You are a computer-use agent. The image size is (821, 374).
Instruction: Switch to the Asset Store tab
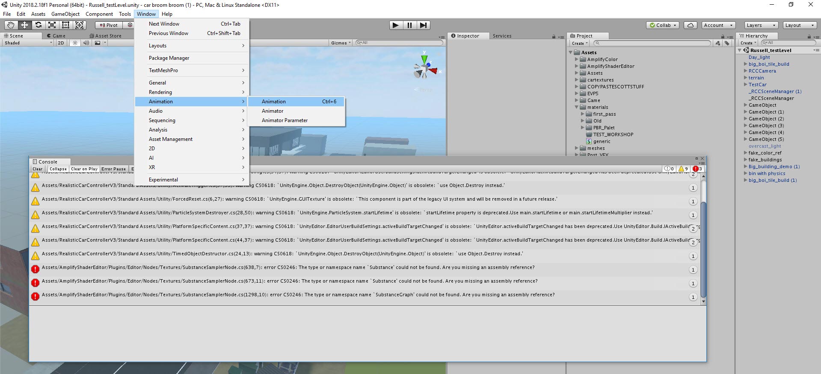click(x=105, y=36)
